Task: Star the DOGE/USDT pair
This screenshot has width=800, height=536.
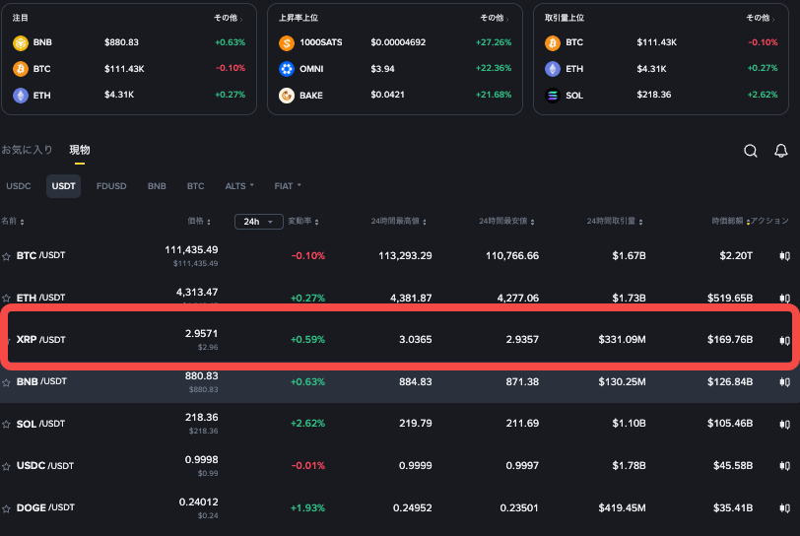Action: pyautogui.click(x=6, y=508)
